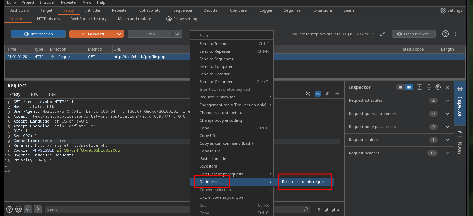Screen dimensions: 473x216
Task: Click the magnifier icon in the search bar
Action: 306,209
